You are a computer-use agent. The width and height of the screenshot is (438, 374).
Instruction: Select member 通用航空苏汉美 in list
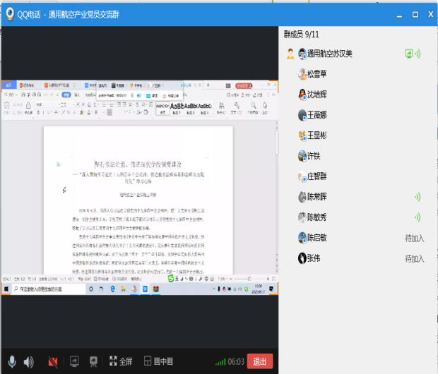[329, 54]
